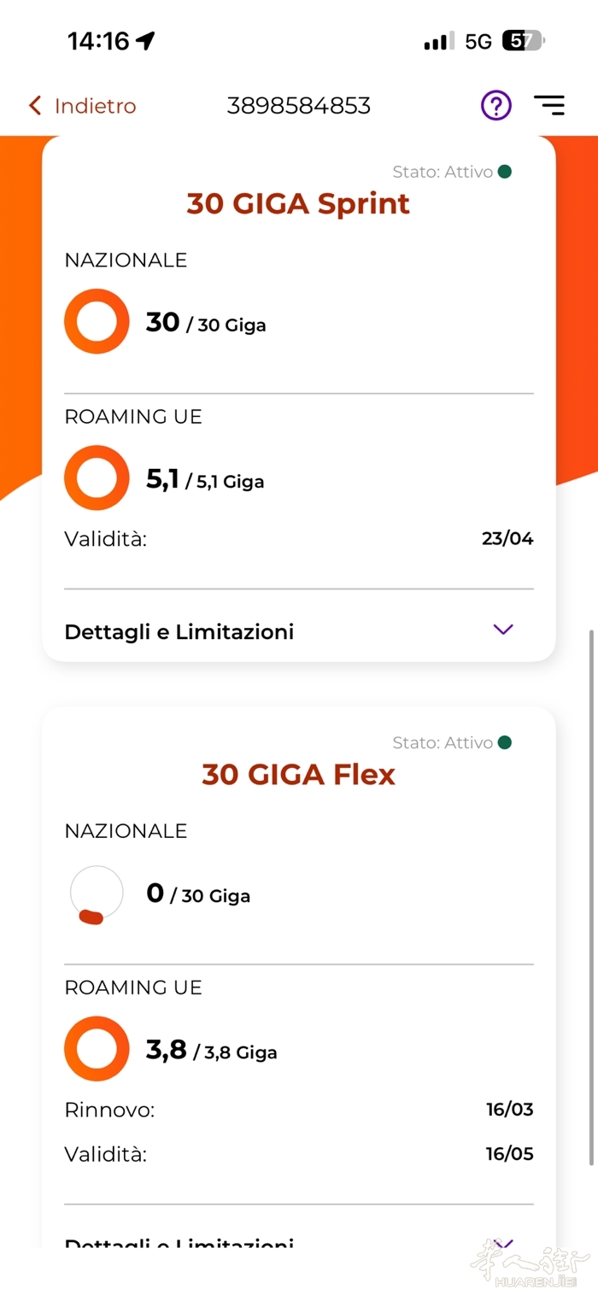The height and width of the screenshot is (1295, 598).
Task: Tap the phone number 3898584853
Action: click(x=298, y=106)
